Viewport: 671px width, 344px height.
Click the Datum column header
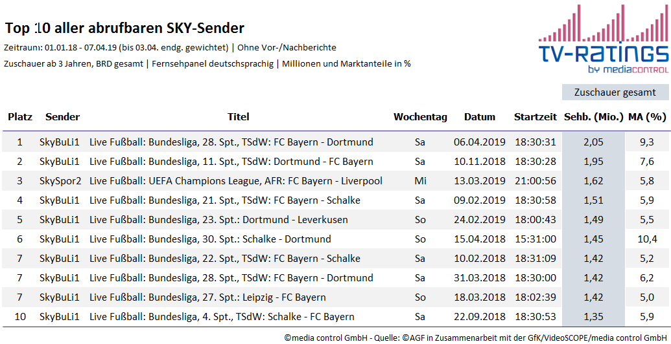480,116
